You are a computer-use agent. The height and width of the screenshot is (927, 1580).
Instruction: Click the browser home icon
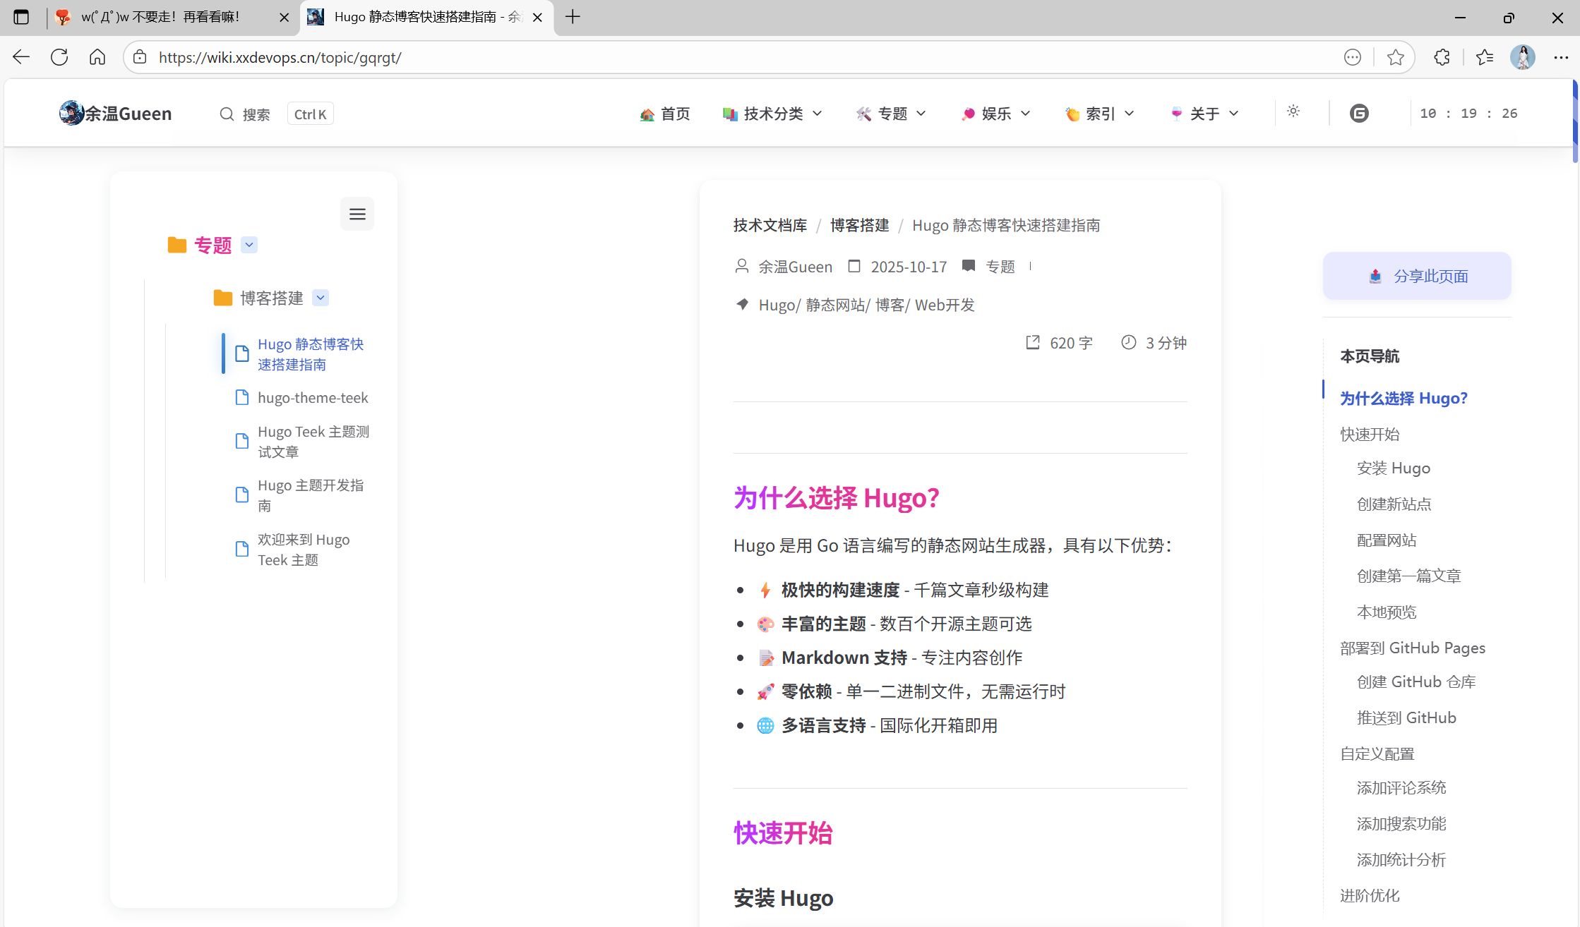click(97, 57)
